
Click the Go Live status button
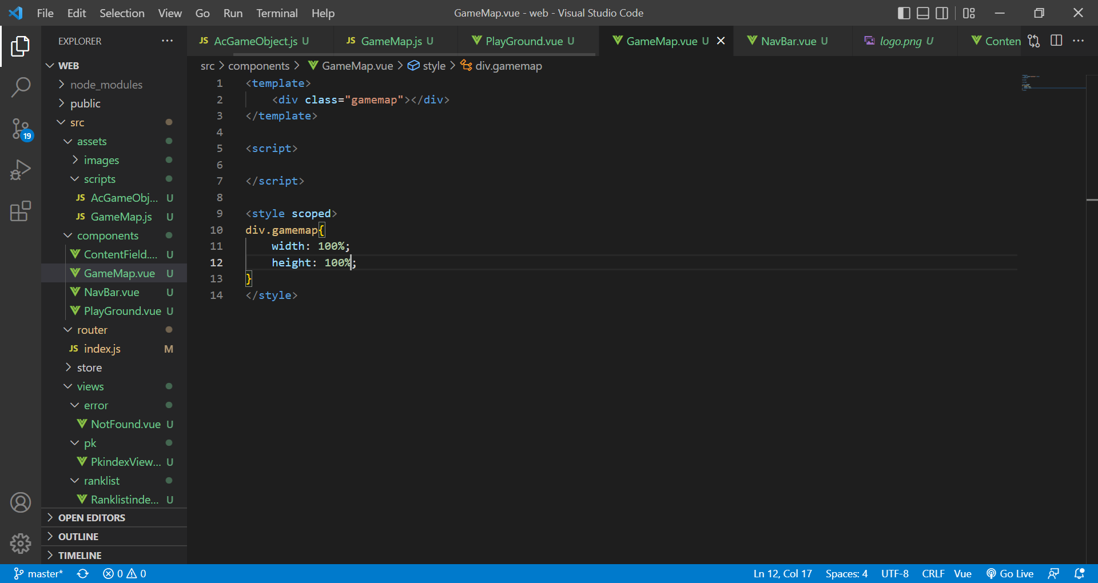[x=1010, y=573]
